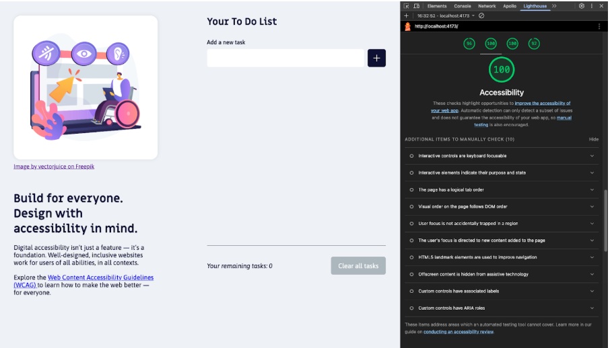Open DevTools three-dot customize menu

coord(592,6)
